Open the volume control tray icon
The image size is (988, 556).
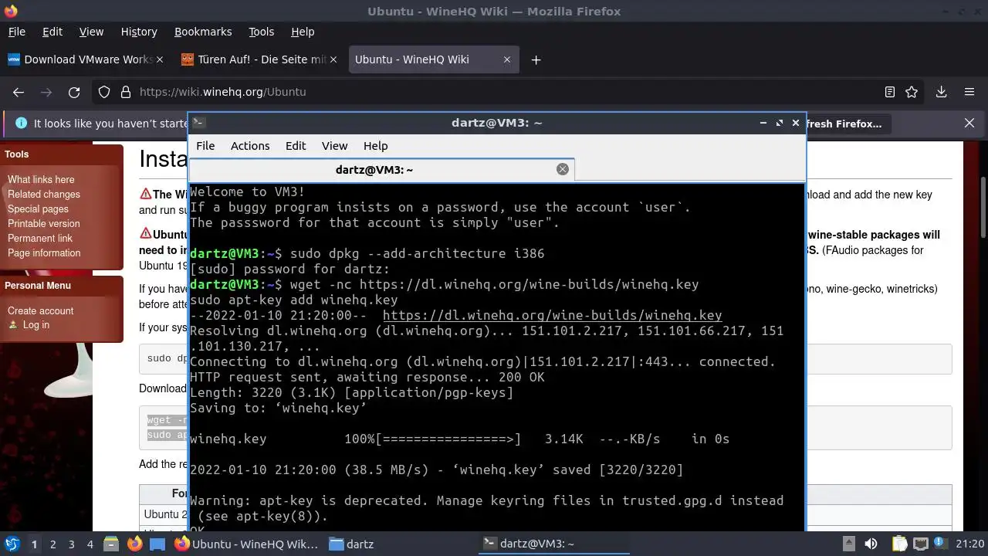(x=871, y=544)
